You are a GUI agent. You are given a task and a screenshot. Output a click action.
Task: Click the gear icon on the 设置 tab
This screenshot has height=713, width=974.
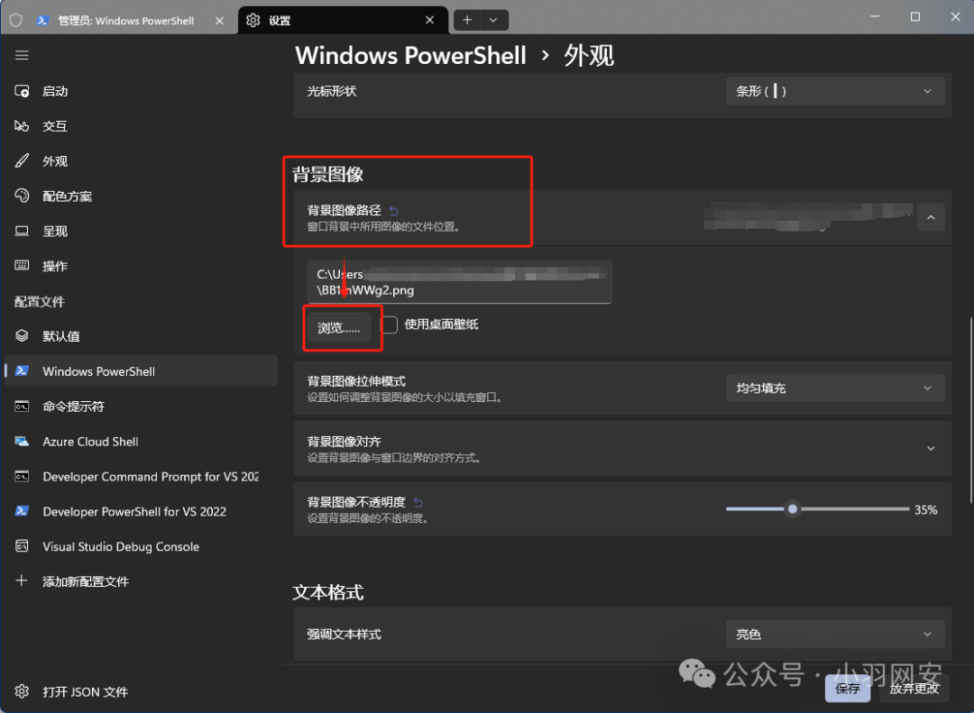coord(253,20)
